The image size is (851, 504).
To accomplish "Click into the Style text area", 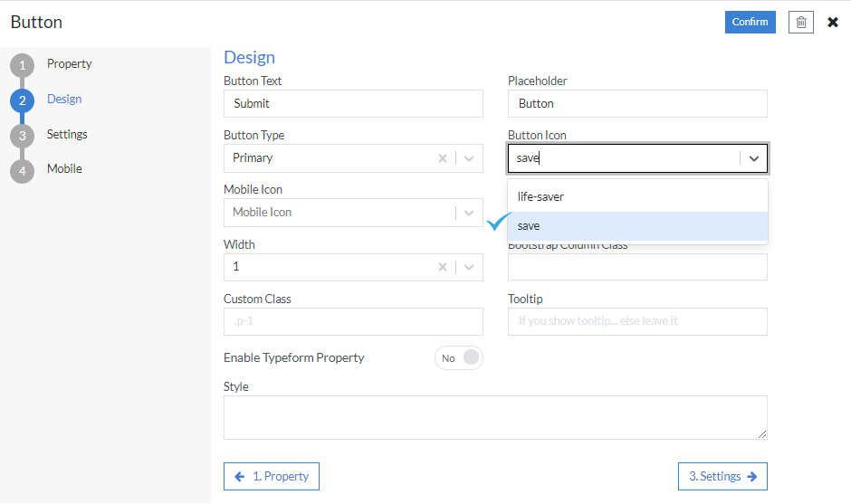I will 494,417.
